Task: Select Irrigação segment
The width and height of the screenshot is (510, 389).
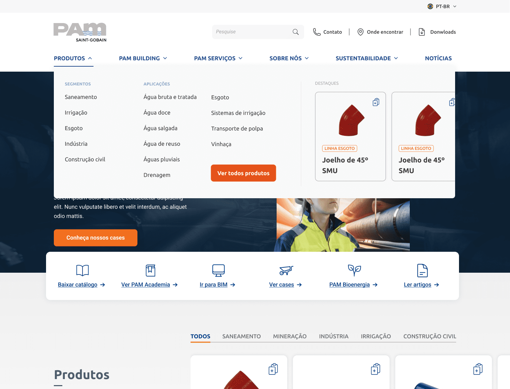Action: click(76, 112)
